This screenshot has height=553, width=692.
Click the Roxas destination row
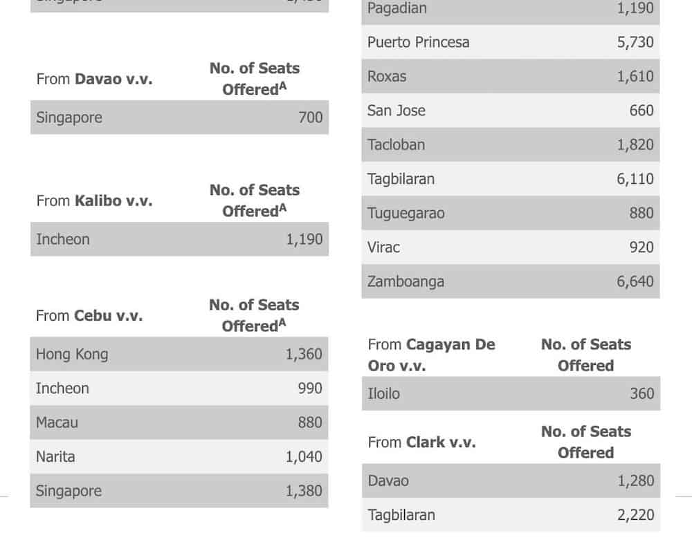click(x=510, y=76)
